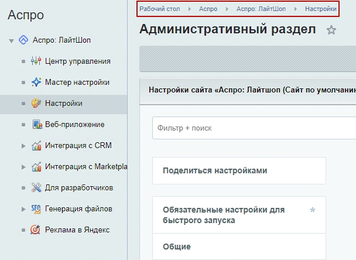Click asterisk icon beside Обязательные настройки
This screenshot has height=260, width=356.
pyautogui.click(x=313, y=210)
